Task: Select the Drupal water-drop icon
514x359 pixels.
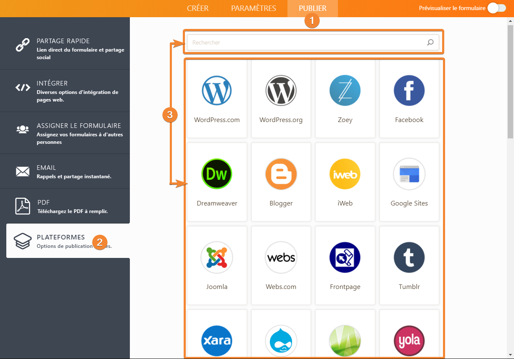Action: (281, 341)
